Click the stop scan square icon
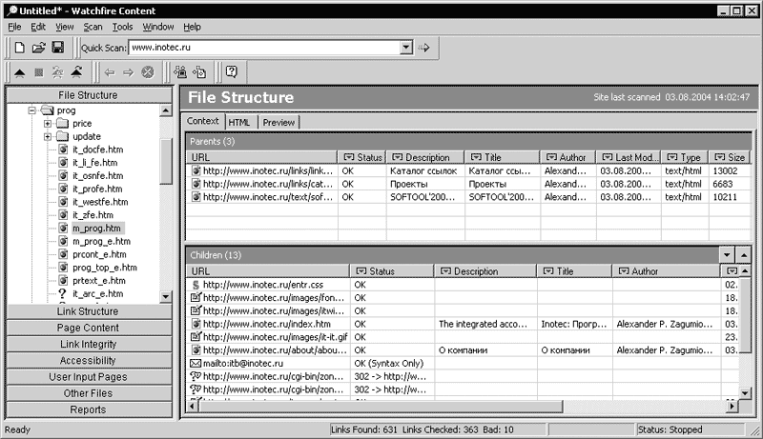 click(x=38, y=72)
